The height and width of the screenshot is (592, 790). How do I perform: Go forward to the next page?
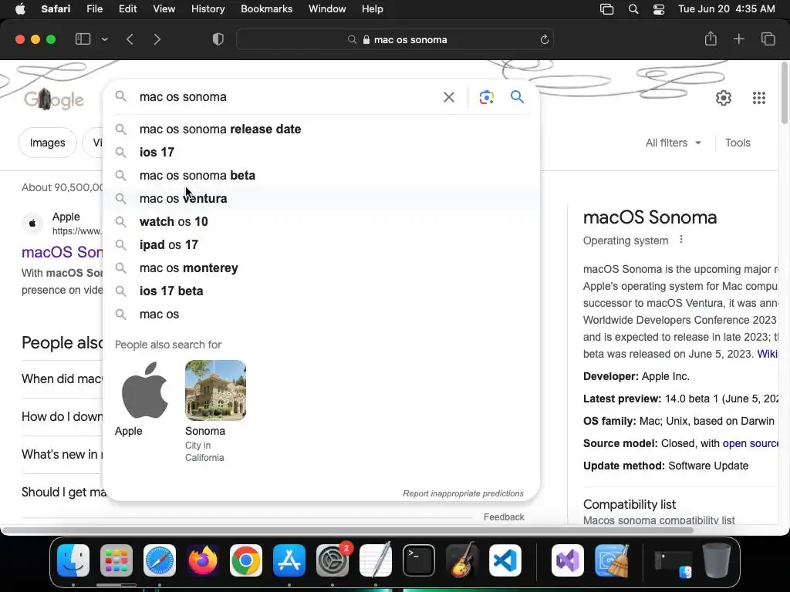pos(157,39)
